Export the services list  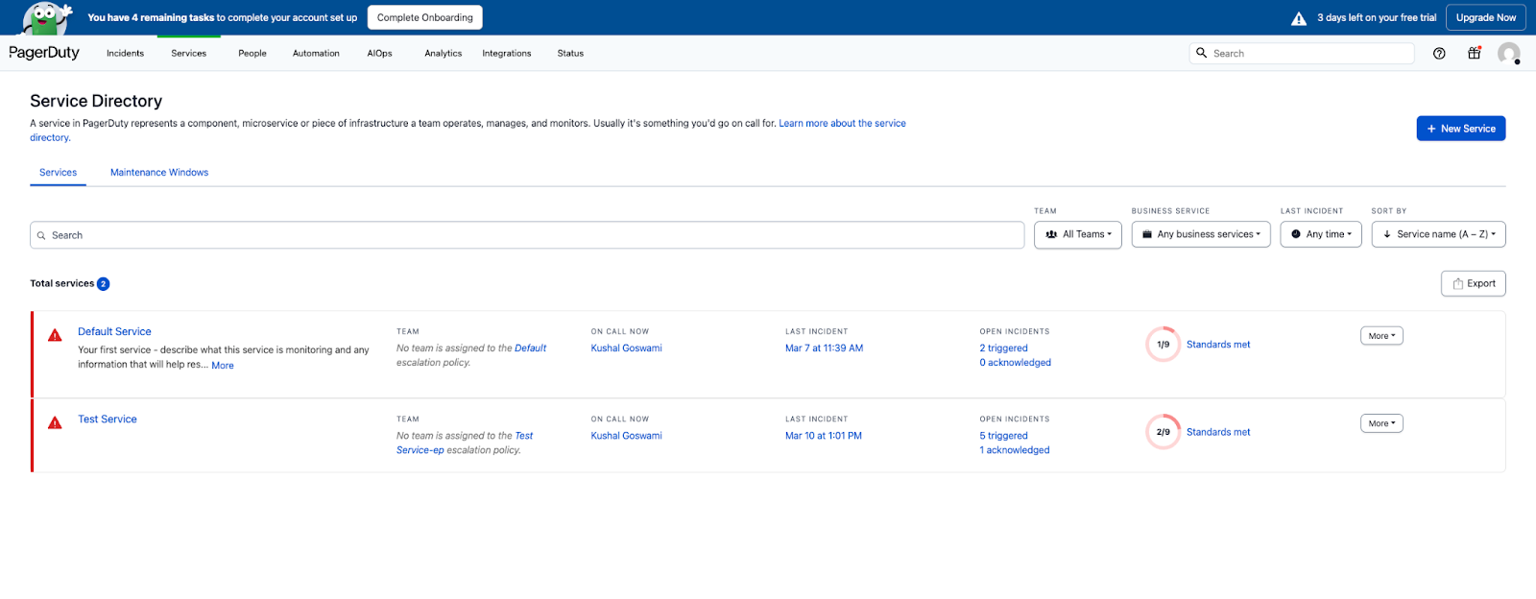click(1474, 284)
